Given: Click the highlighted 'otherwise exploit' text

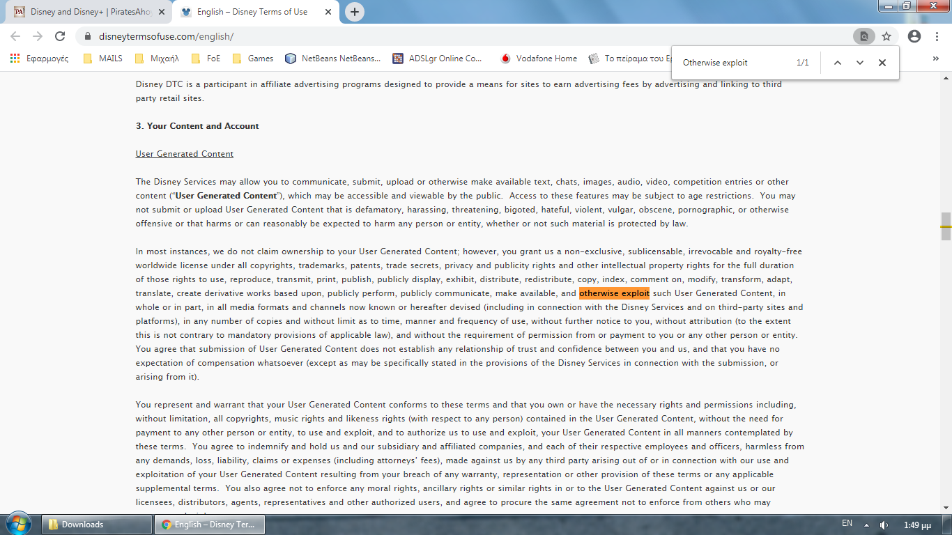Looking at the screenshot, I should coord(614,293).
